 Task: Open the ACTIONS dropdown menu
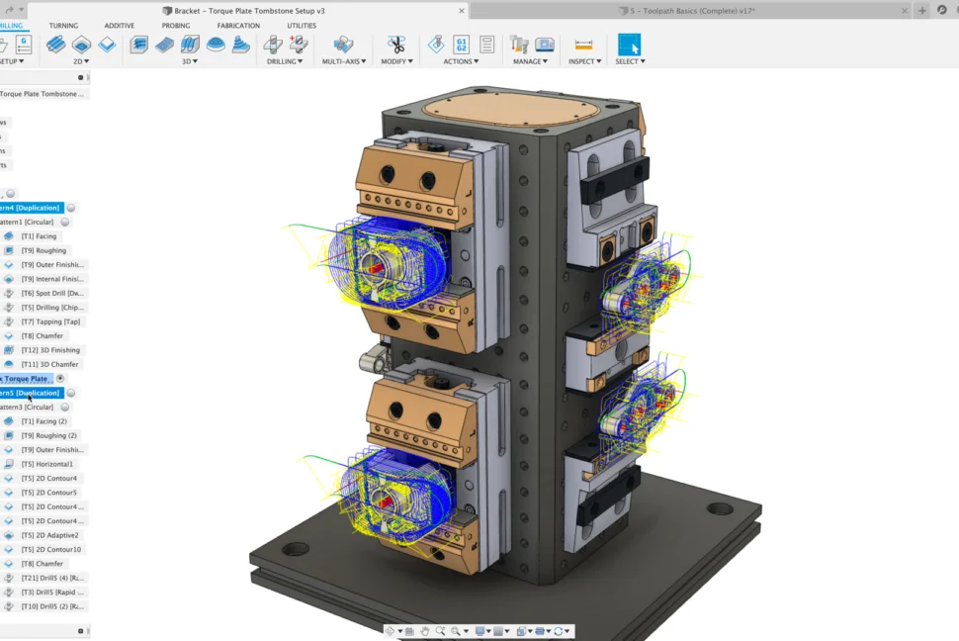pyautogui.click(x=461, y=61)
